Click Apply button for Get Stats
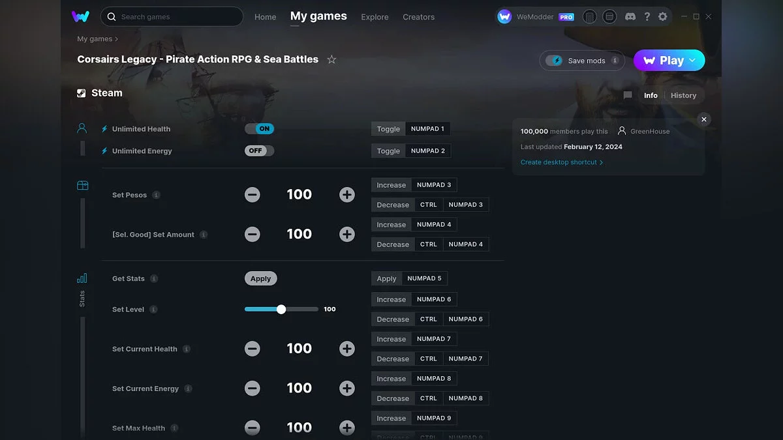This screenshot has height=440, width=783. 261,278
